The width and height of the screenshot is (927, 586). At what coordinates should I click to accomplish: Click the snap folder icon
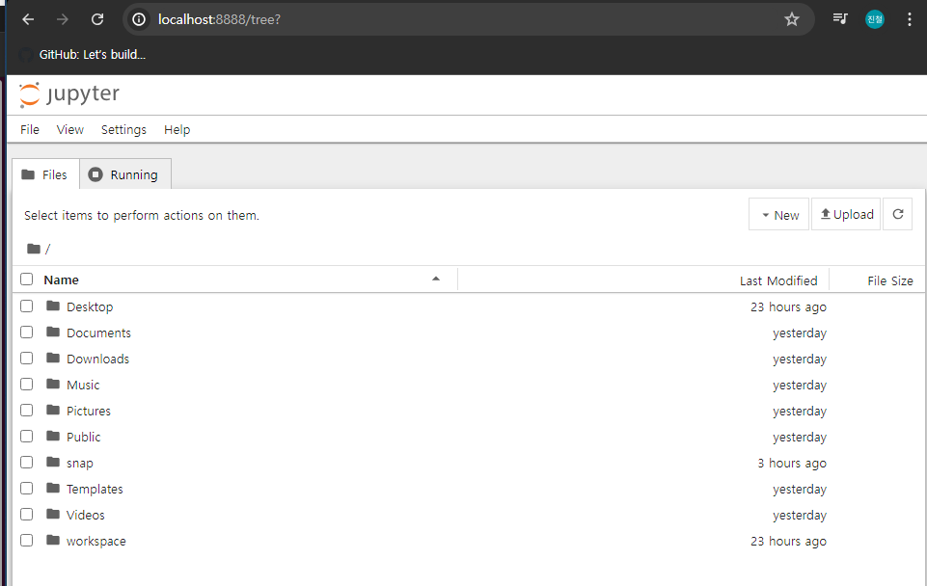click(x=53, y=462)
